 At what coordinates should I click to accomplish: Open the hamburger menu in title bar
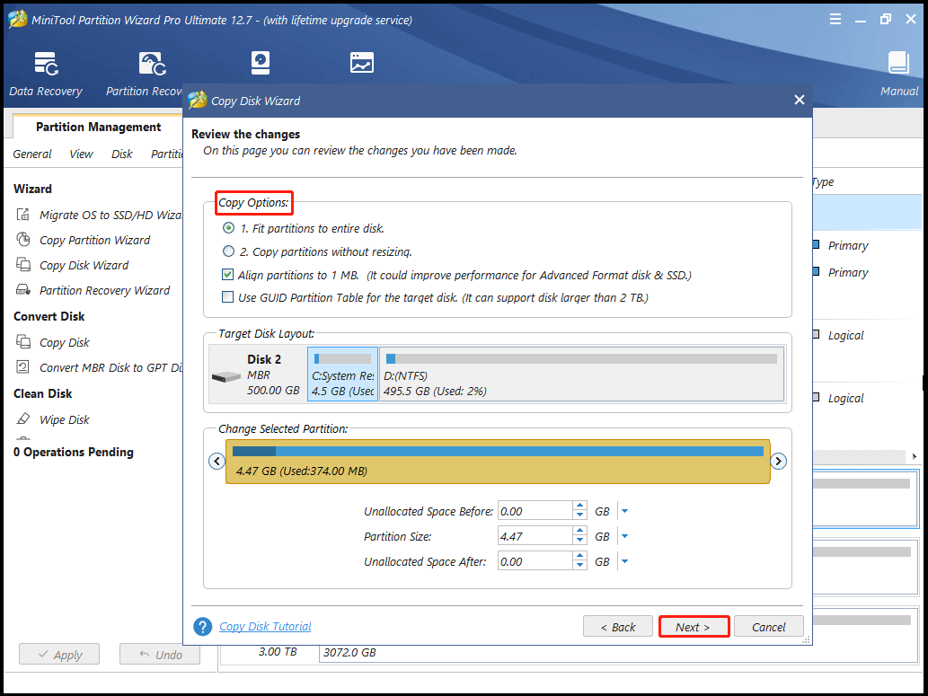pos(835,19)
